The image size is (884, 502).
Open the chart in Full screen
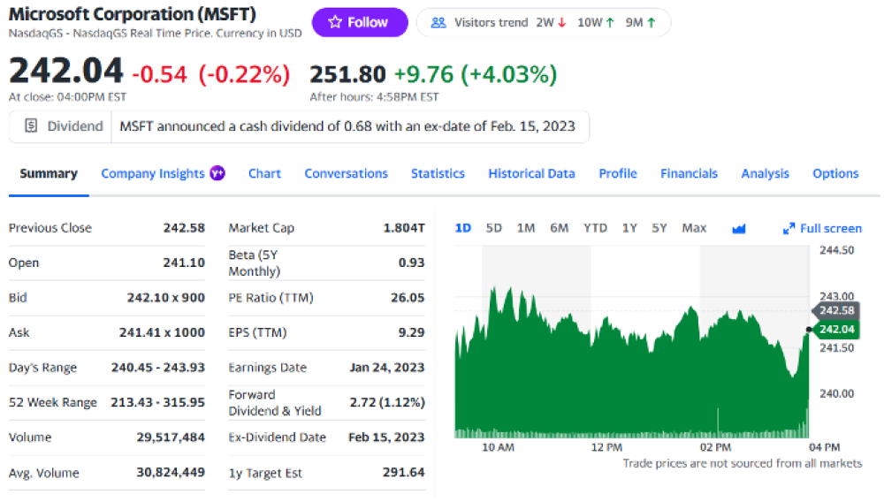pyautogui.click(x=830, y=229)
